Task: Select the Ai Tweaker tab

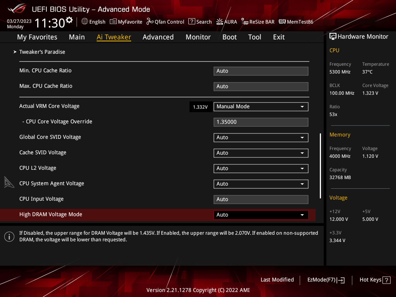Action: click(x=114, y=37)
